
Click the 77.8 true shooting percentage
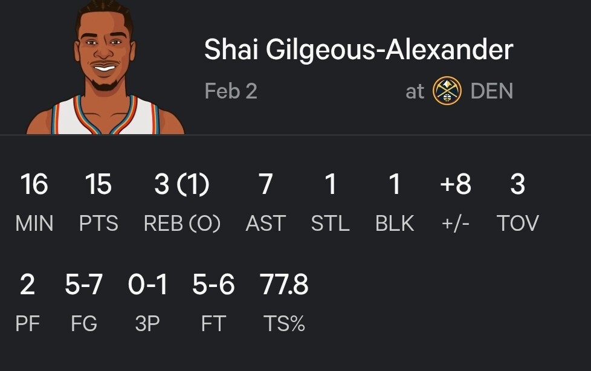coord(284,285)
